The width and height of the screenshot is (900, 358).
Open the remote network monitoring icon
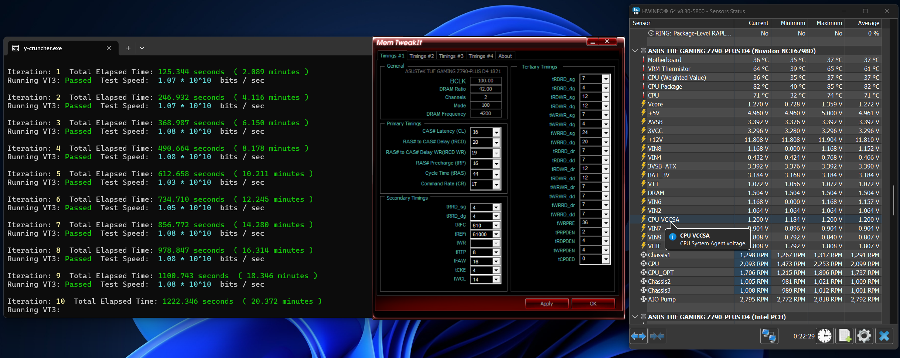click(769, 336)
